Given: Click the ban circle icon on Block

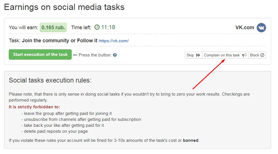Looking at the screenshot, I should point(262,55).
